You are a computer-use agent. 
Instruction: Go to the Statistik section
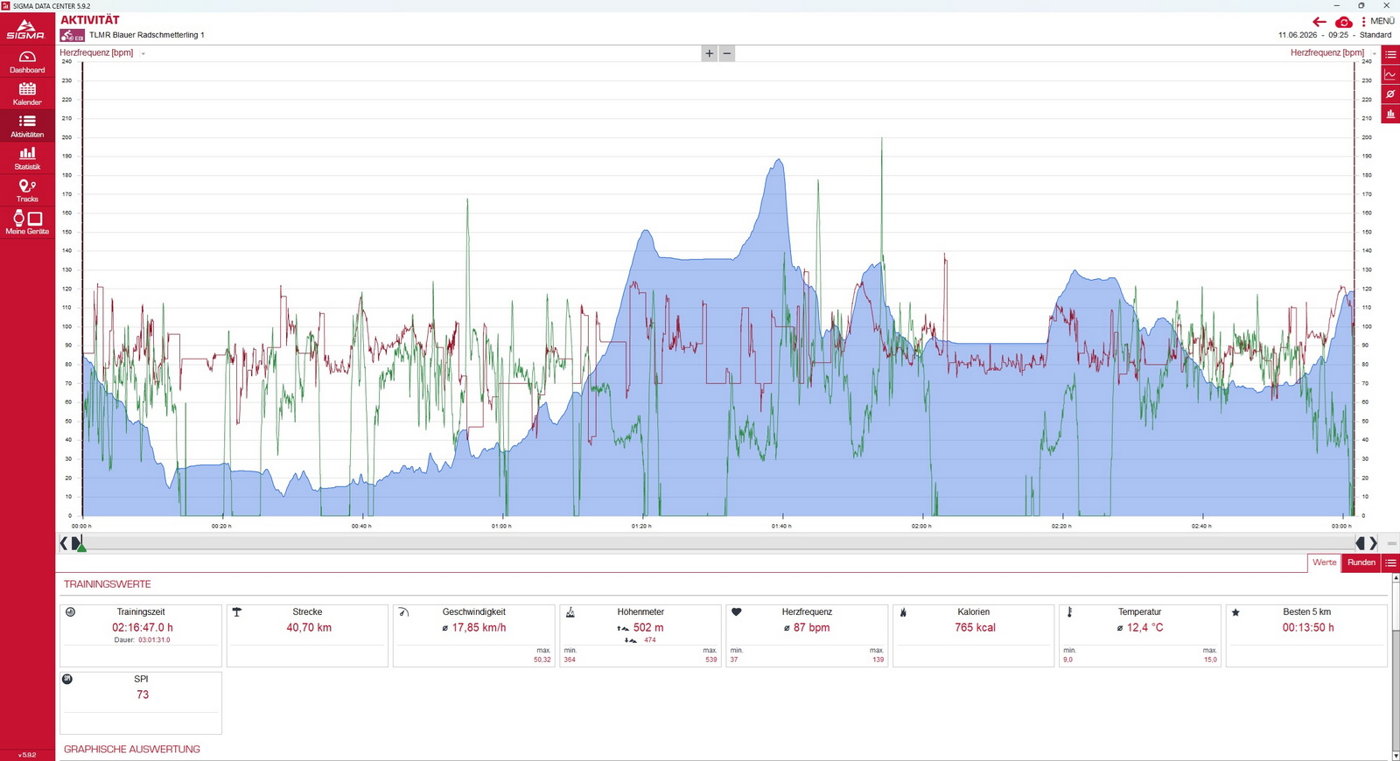coord(27,158)
